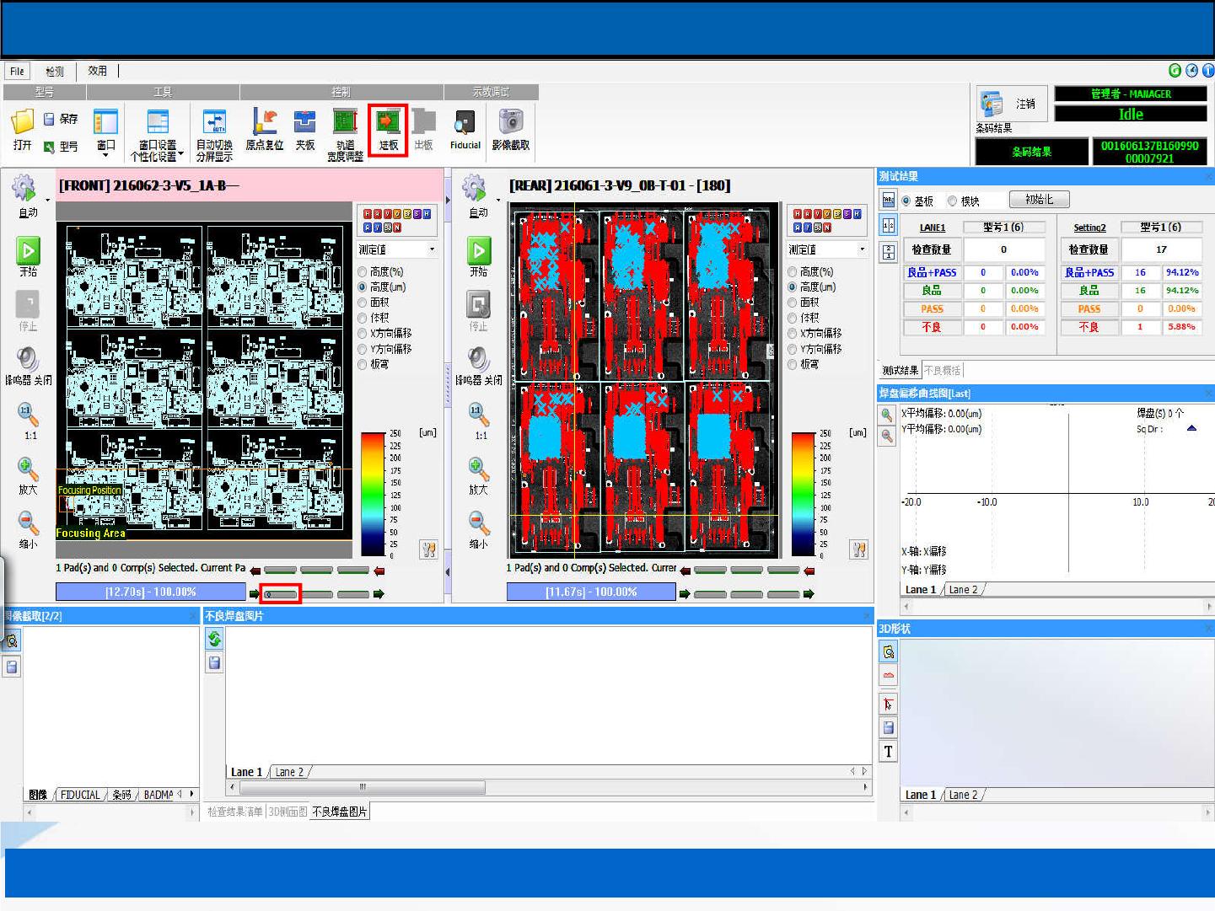Click the FRONT 12.70s progress bar
This screenshot has width=1215, height=911.
[x=151, y=592]
